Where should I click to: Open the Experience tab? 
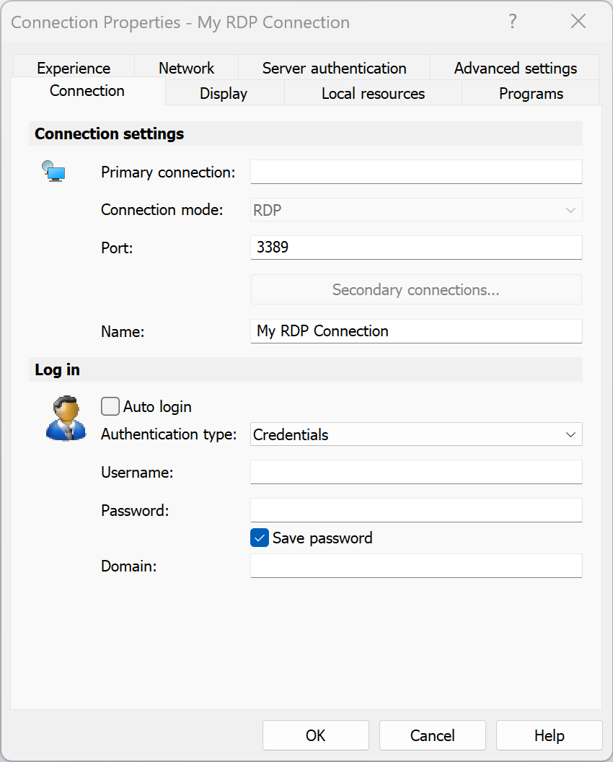[74, 68]
